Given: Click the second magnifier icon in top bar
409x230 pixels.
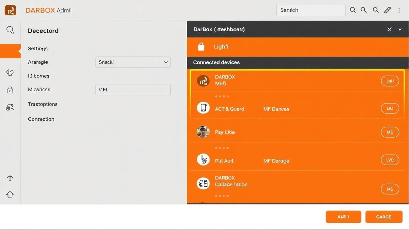Looking at the screenshot, I should 364,10.
